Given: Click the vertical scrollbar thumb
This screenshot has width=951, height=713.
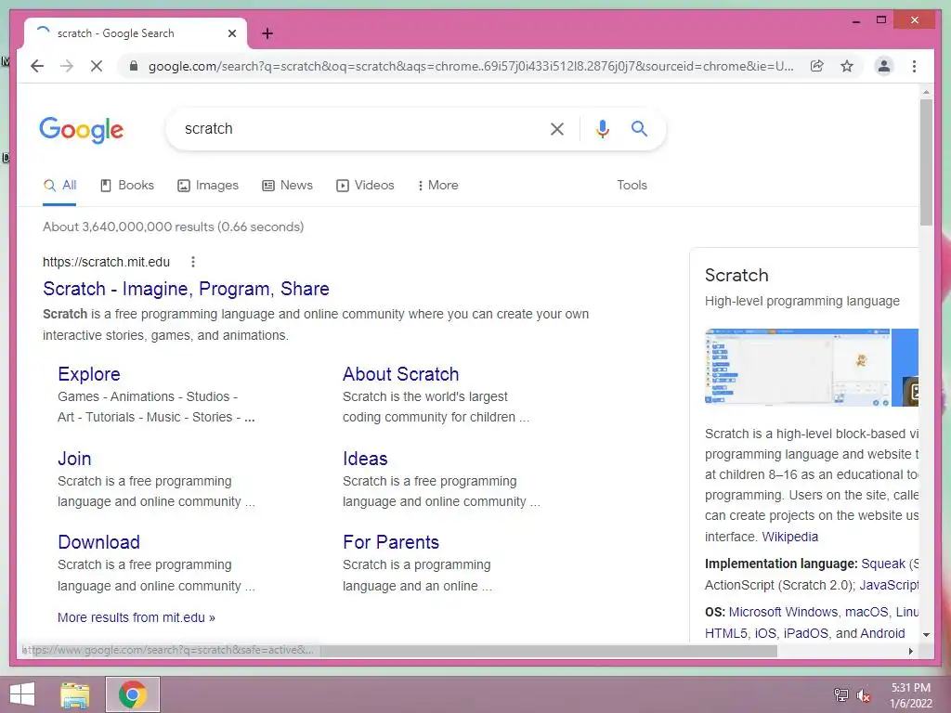Looking at the screenshot, I should point(926,162).
